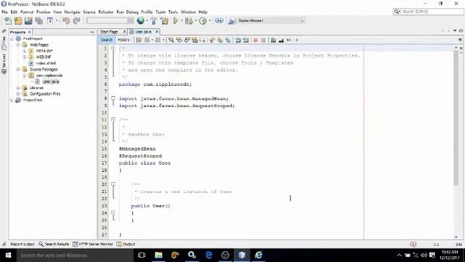465x262 pixels.
Task: Click Stop Macro Recording icon
Action: click(x=263, y=40)
